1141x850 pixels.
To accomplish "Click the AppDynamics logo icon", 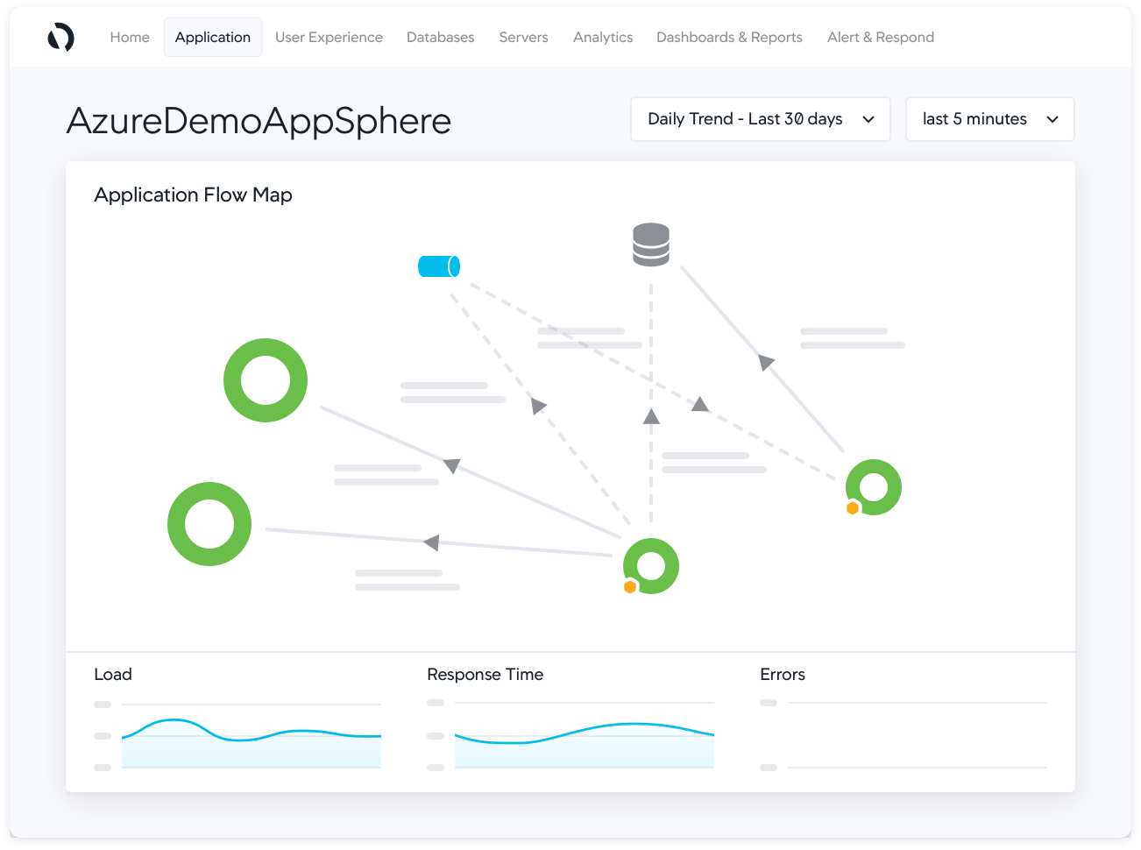I will (x=60, y=38).
